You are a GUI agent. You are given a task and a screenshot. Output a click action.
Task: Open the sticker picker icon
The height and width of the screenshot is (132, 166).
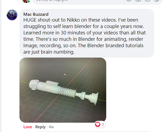pos(157,1)
